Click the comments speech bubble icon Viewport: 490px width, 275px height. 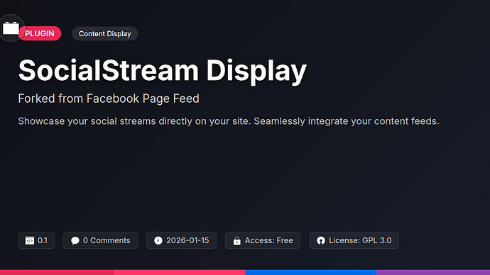click(x=75, y=240)
